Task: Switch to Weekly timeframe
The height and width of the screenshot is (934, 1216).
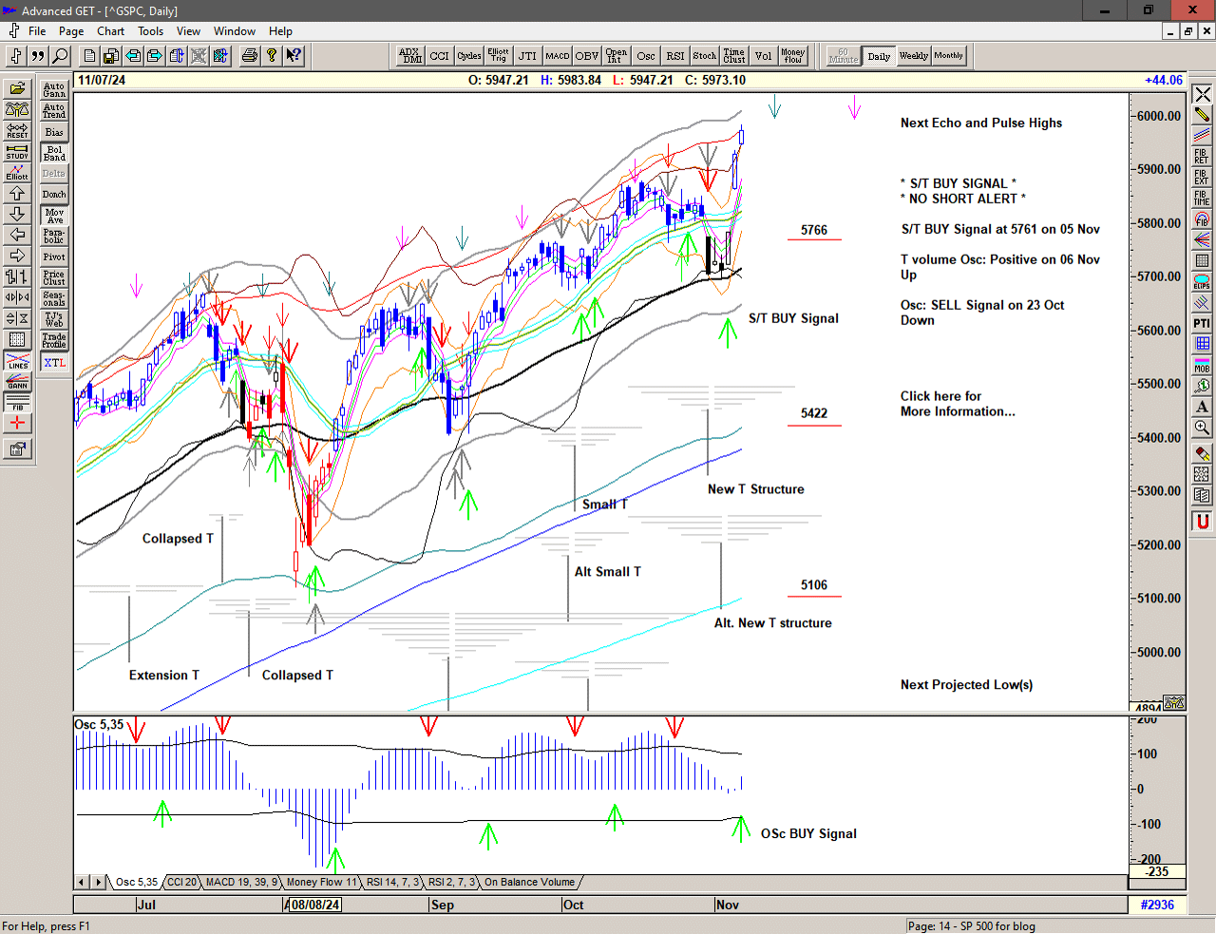Action: click(913, 56)
